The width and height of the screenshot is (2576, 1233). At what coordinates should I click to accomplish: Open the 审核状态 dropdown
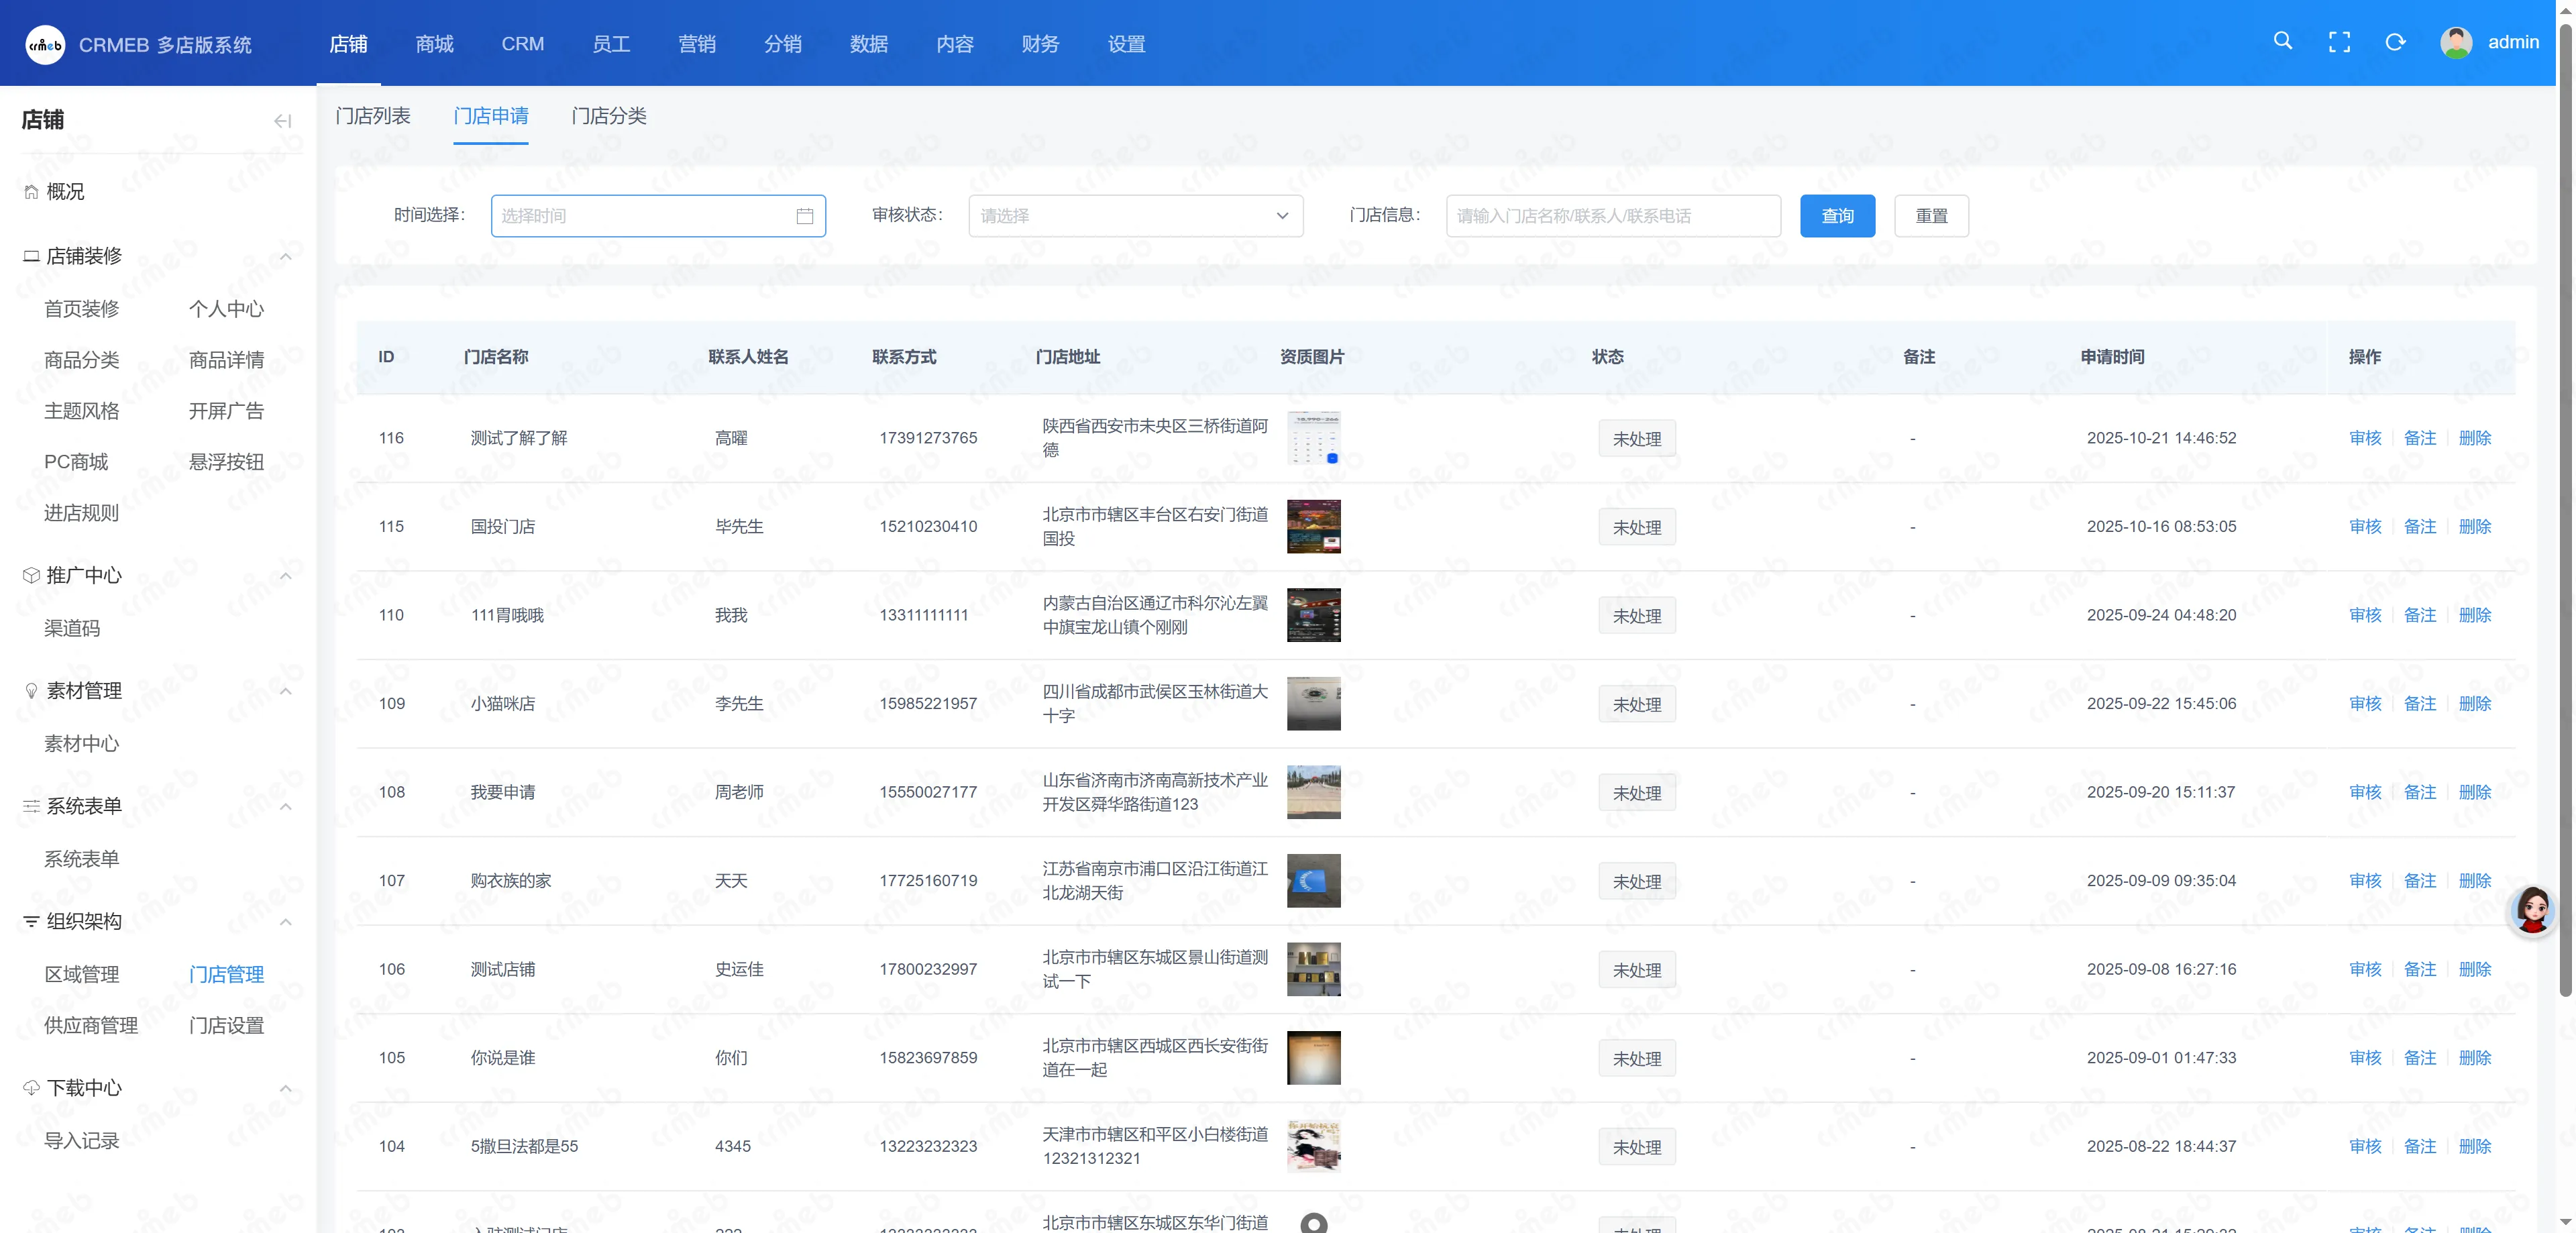click(x=1135, y=216)
